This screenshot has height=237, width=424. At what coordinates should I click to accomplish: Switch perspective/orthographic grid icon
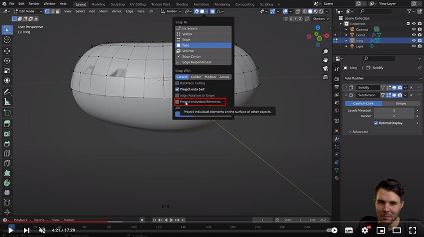point(325,77)
